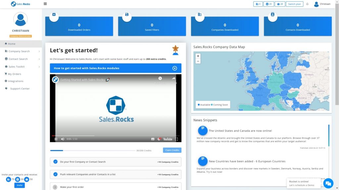Open the notifications bell icon

307,4
